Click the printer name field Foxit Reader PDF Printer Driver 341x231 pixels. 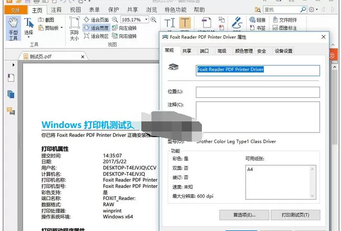(257, 70)
